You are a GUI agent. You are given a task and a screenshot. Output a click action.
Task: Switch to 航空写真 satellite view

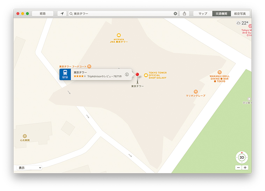point(240,14)
